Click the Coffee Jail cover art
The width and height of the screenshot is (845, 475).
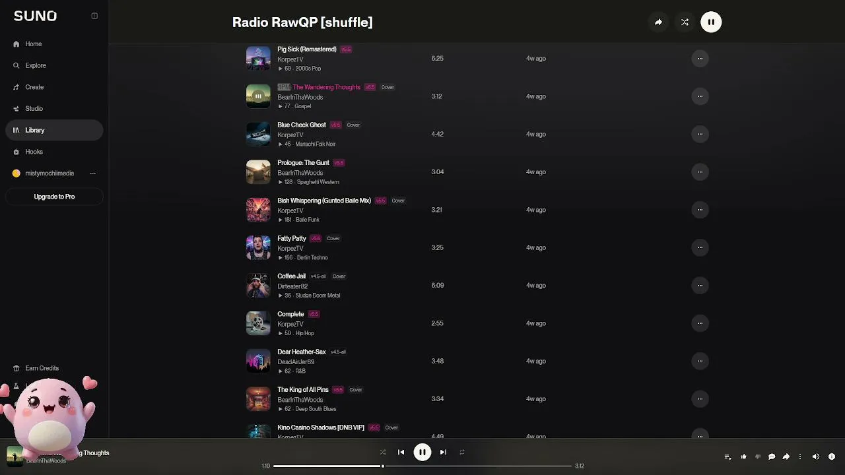pyautogui.click(x=258, y=286)
